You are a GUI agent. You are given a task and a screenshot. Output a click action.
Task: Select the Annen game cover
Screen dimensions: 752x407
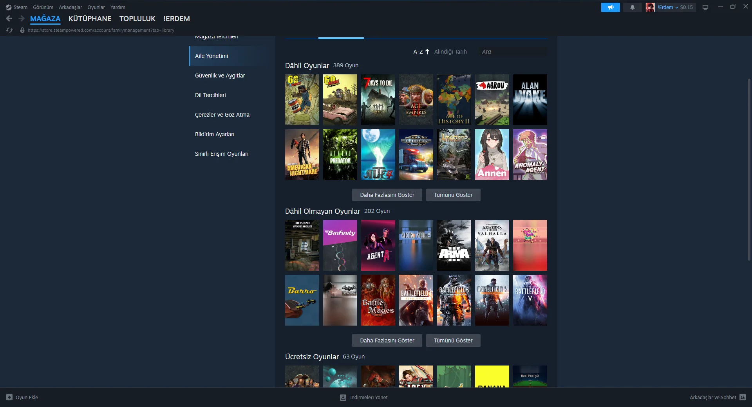pos(492,155)
